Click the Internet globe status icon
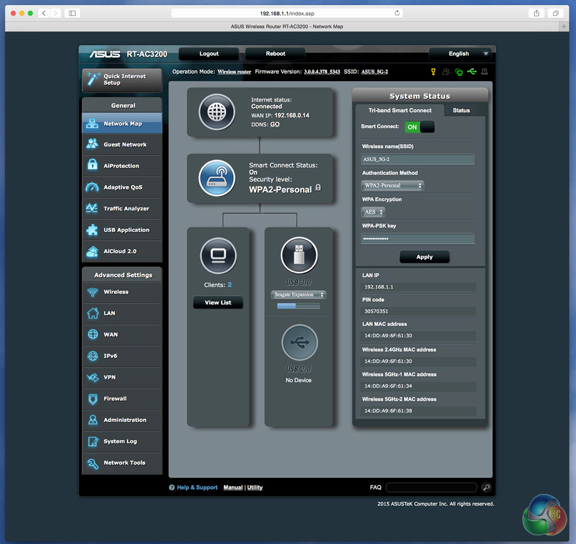The height and width of the screenshot is (544, 576). tap(217, 112)
